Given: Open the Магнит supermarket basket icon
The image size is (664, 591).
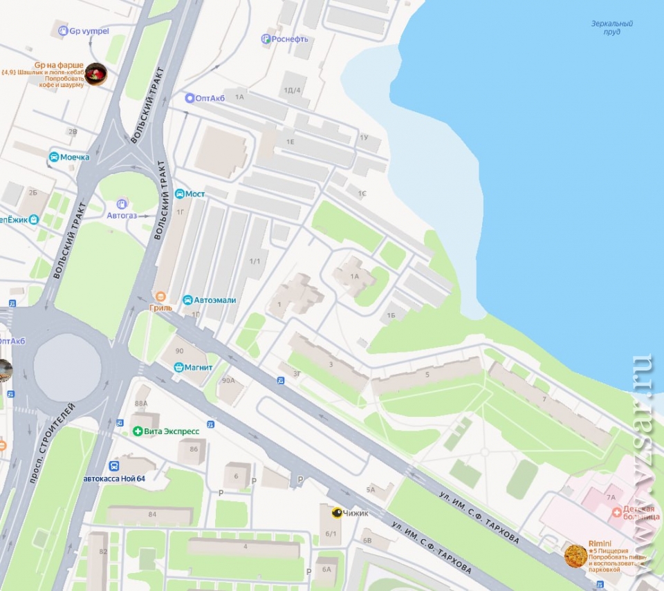Looking at the screenshot, I should (178, 367).
